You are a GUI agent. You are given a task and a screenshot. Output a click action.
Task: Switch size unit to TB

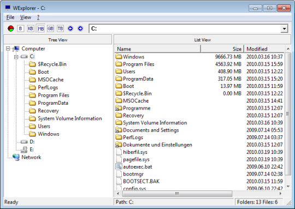(x=61, y=28)
